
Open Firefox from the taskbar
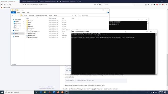[x=58, y=92]
